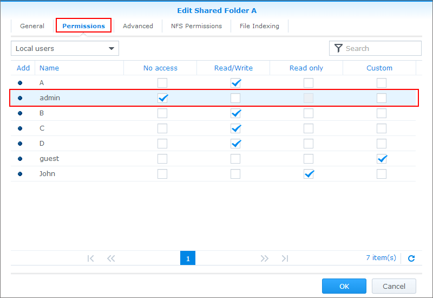433x298 pixels.
Task: Check Read/Write for John
Action: click(x=235, y=174)
